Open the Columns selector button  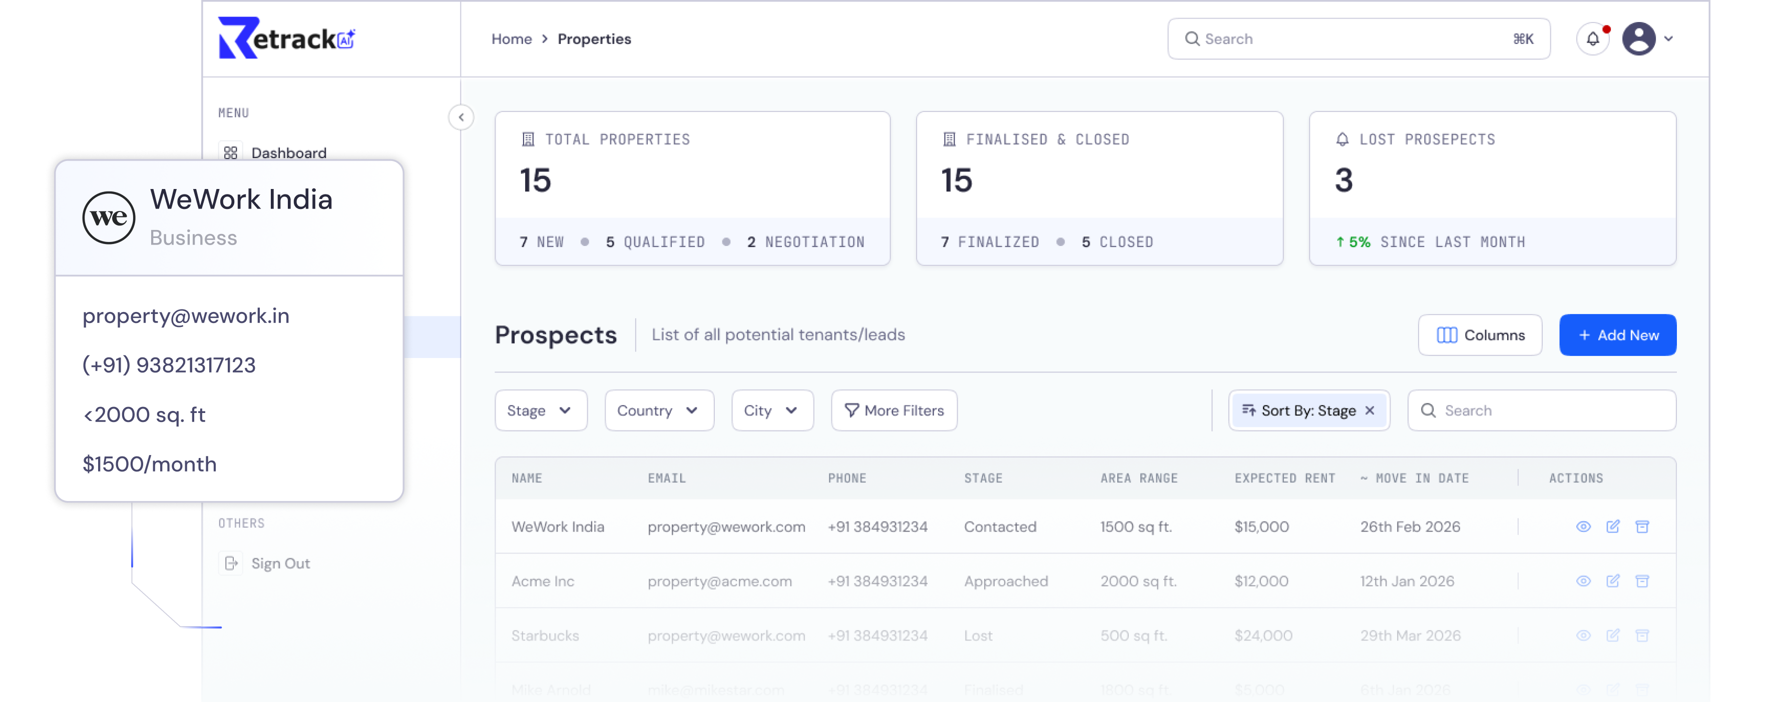tap(1480, 335)
